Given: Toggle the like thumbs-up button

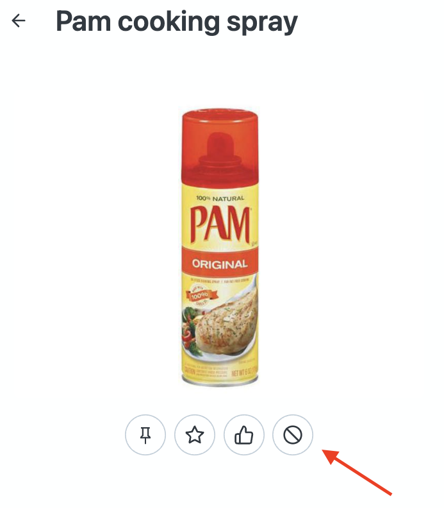Looking at the screenshot, I should (x=243, y=435).
